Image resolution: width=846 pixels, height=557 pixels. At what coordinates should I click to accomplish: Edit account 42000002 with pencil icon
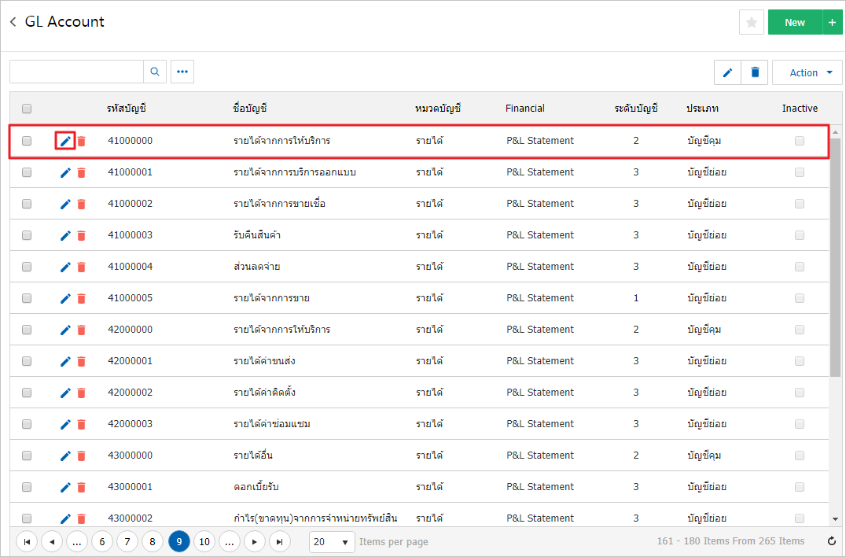click(x=65, y=393)
